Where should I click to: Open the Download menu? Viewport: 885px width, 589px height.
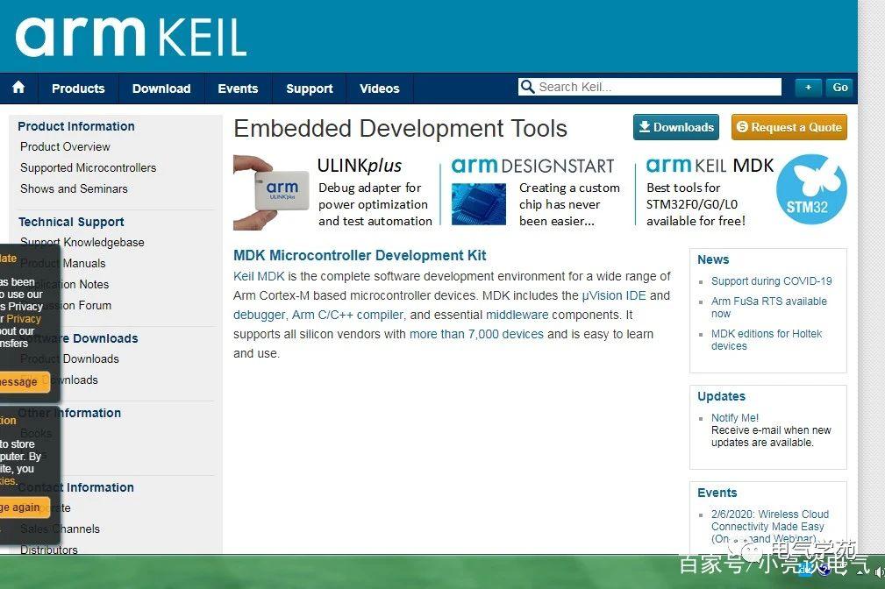point(161,89)
